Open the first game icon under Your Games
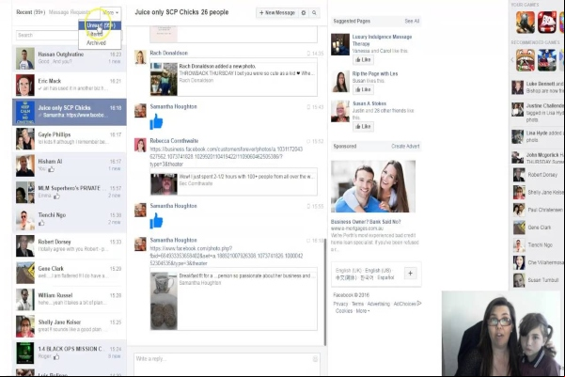This screenshot has height=377, width=565. click(x=525, y=22)
